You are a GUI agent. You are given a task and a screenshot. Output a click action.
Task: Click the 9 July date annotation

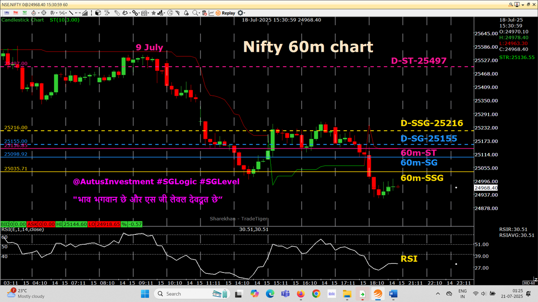pyautogui.click(x=150, y=47)
